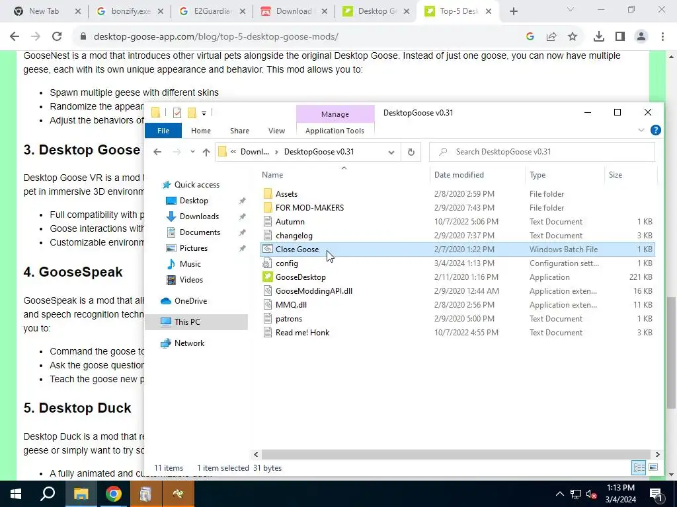The width and height of the screenshot is (677, 507).
Task: Open Chrome three-dot menu
Action: point(662,37)
